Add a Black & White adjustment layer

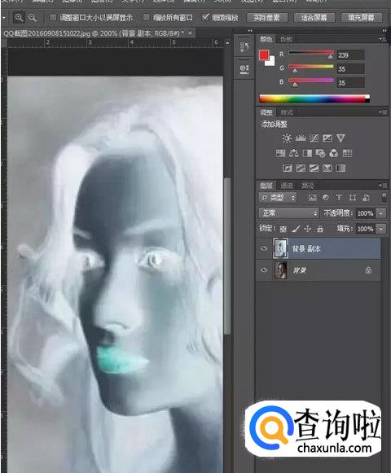point(307,153)
